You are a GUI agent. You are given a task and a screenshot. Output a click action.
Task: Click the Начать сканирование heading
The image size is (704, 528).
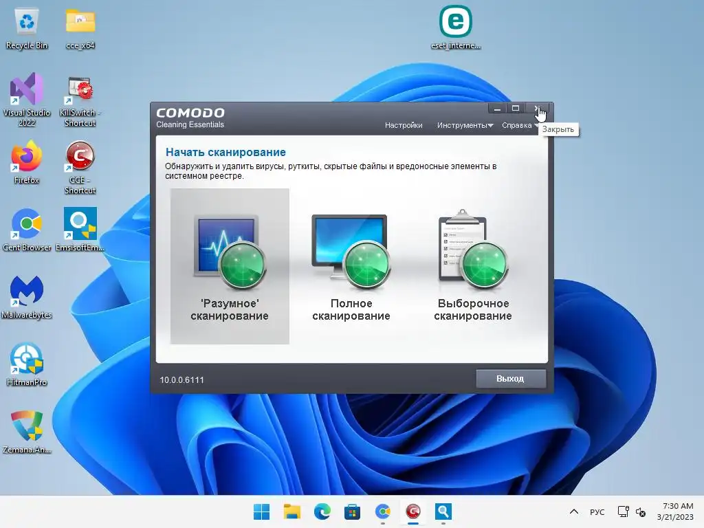point(225,152)
